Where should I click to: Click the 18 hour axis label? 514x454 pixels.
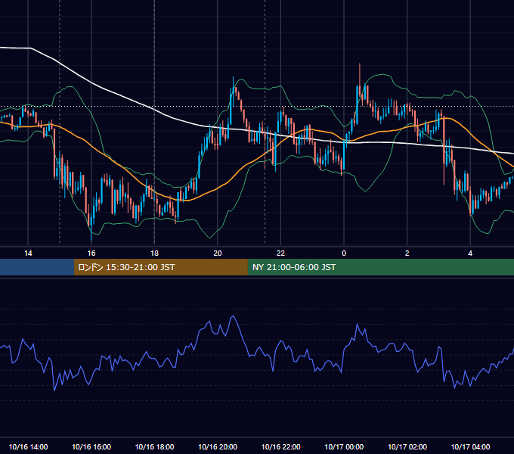(x=154, y=253)
